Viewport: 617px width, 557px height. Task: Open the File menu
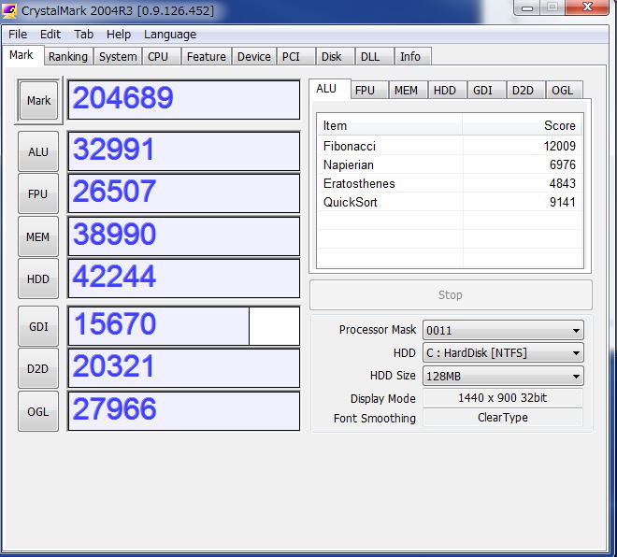click(18, 35)
